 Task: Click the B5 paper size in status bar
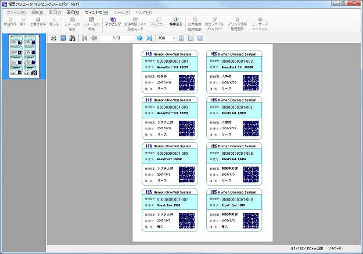click(x=307, y=248)
